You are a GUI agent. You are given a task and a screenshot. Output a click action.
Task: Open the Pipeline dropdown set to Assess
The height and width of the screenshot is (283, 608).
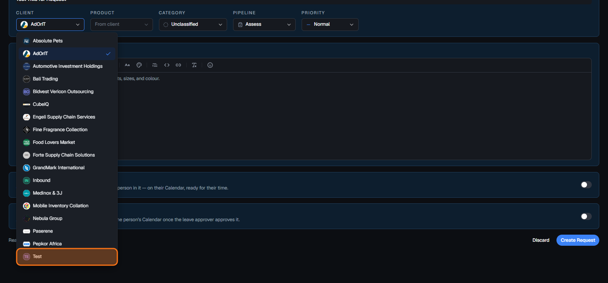point(264,25)
